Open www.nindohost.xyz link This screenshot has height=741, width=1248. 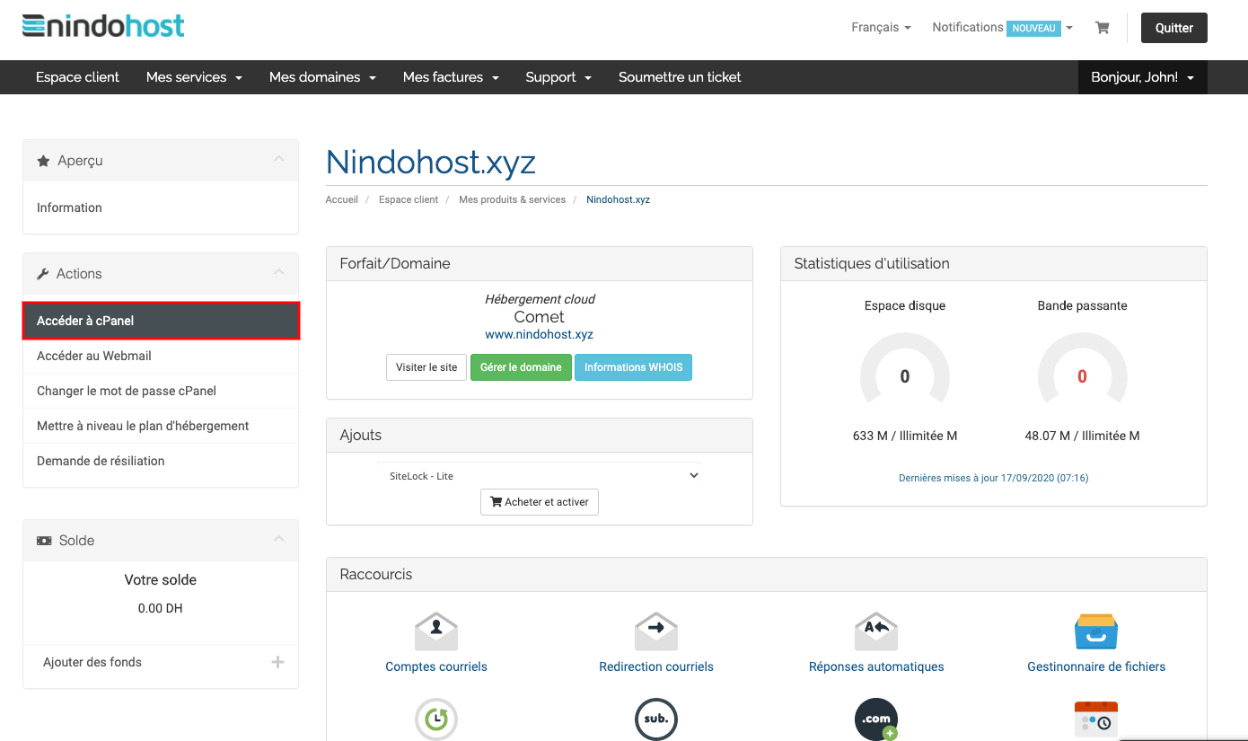pos(540,334)
